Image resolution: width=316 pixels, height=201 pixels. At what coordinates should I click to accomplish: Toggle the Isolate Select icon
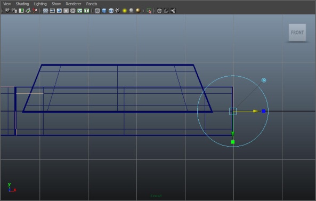click(149, 11)
